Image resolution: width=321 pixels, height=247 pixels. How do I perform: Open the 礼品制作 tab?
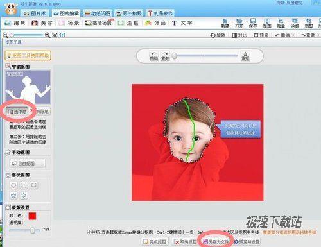click(160, 13)
